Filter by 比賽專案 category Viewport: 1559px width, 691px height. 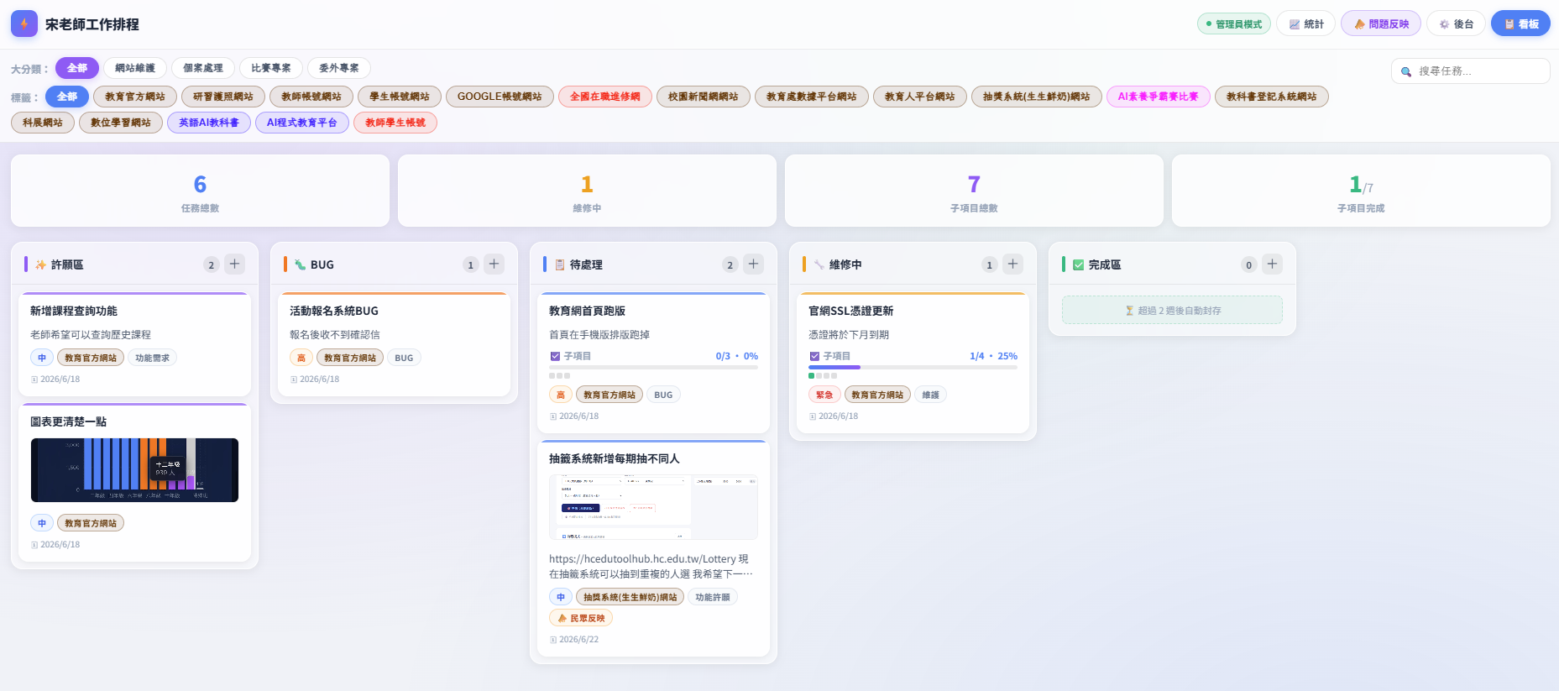click(x=271, y=68)
